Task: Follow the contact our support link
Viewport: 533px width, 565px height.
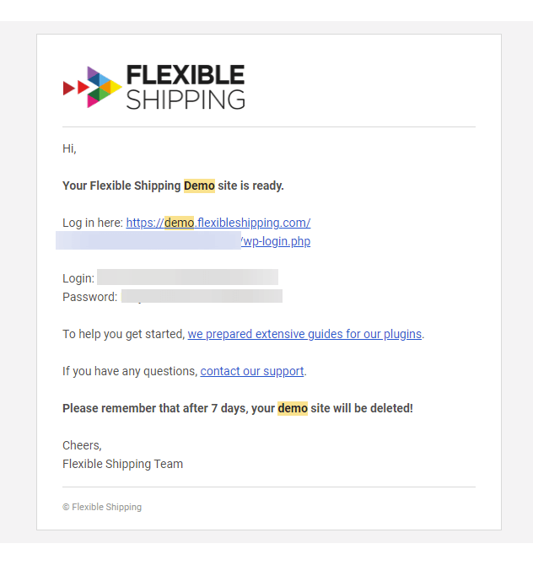Action: click(x=252, y=371)
